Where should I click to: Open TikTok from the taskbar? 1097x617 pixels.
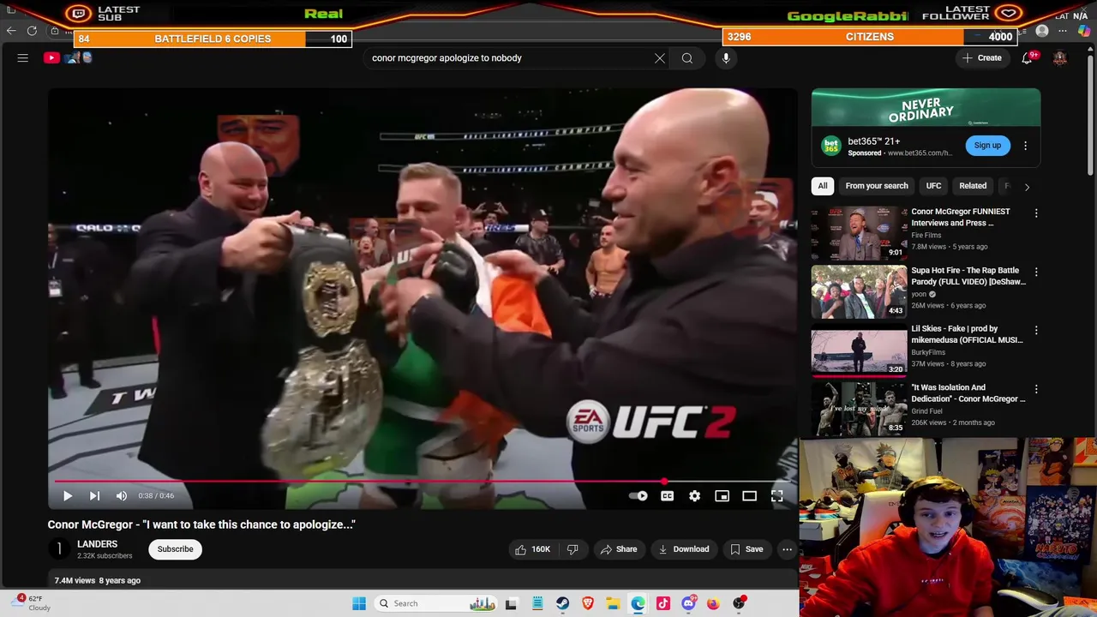(x=663, y=603)
